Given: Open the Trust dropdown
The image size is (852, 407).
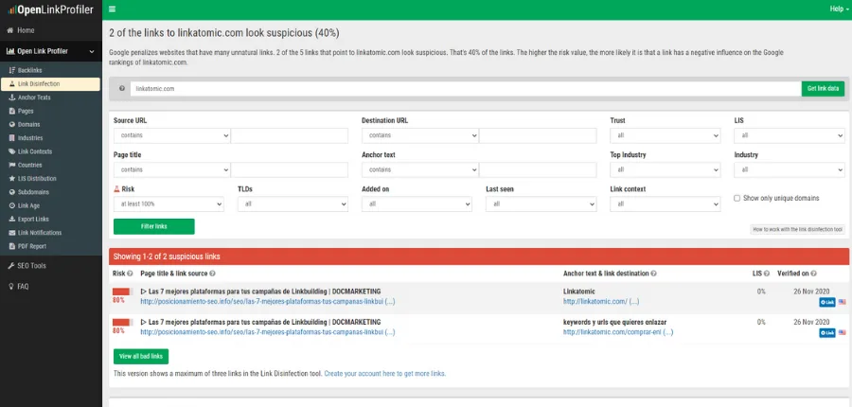Looking at the screenshot, I should click(666, 135).
